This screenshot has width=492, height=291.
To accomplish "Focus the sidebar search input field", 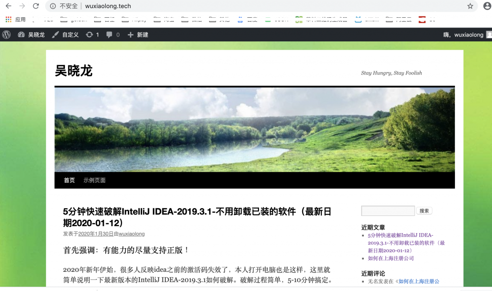I will pyautogui.click(x=388, y=211).
